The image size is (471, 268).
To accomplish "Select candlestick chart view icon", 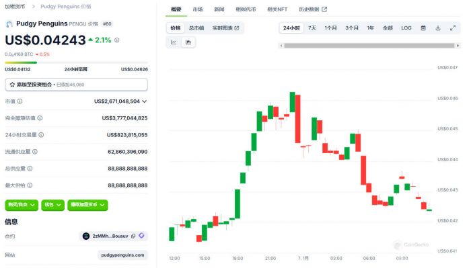I will tap(188, 42).
